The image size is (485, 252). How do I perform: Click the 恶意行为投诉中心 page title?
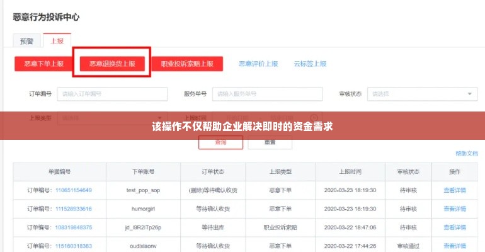coord(46,17)
